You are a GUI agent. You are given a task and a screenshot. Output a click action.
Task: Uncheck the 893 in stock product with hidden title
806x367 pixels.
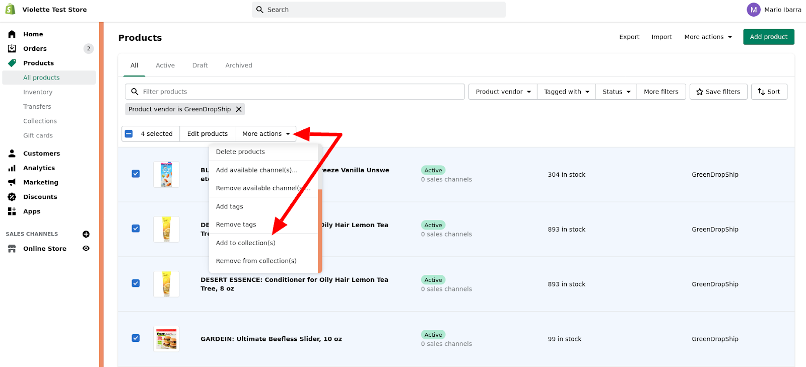click(x=136, y=229)
